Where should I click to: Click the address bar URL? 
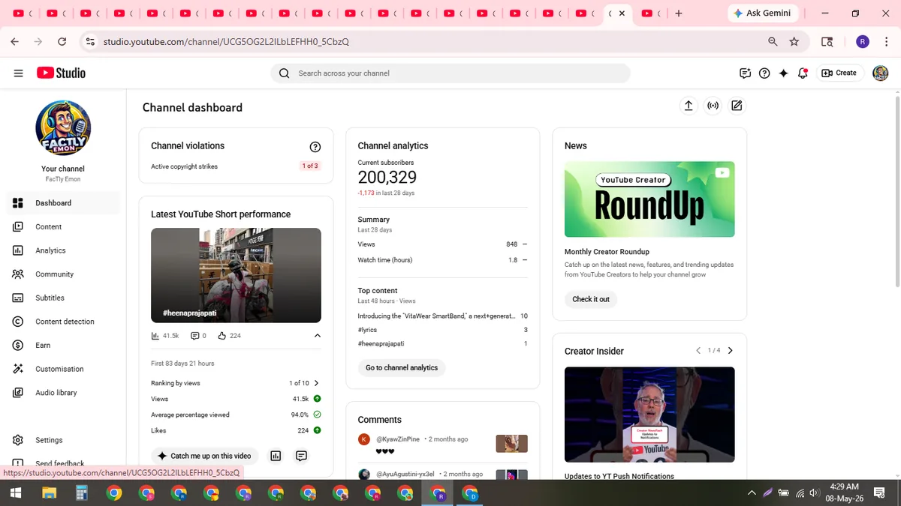[x=226, y=42]
